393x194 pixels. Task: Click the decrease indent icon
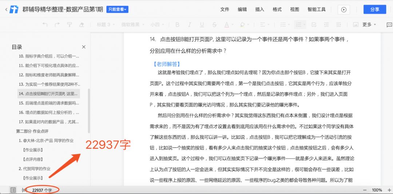click(x=326, y=24)
